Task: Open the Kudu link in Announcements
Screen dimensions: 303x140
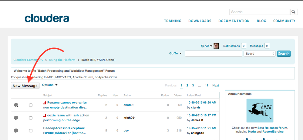Action: (x=251, y=132)
